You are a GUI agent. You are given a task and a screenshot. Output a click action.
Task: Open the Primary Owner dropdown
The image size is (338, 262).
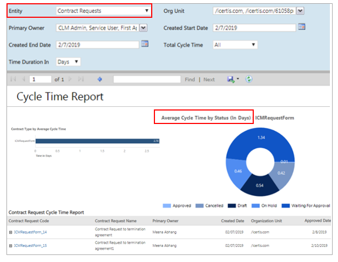143,28
